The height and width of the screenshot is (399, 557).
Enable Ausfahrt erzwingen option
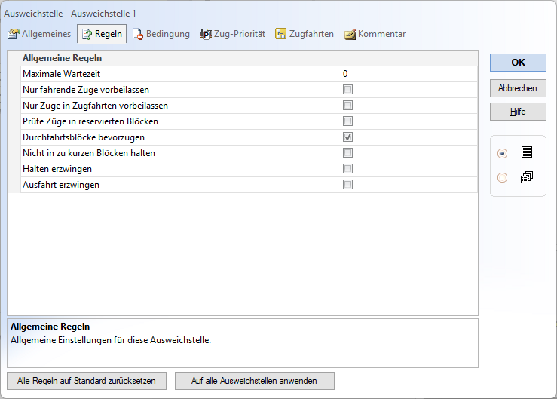click(x=347, y=185)
